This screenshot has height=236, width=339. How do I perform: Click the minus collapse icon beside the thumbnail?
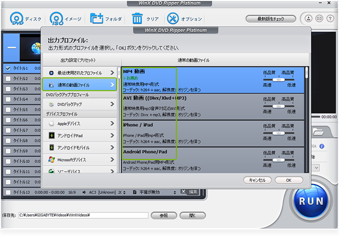12,47
